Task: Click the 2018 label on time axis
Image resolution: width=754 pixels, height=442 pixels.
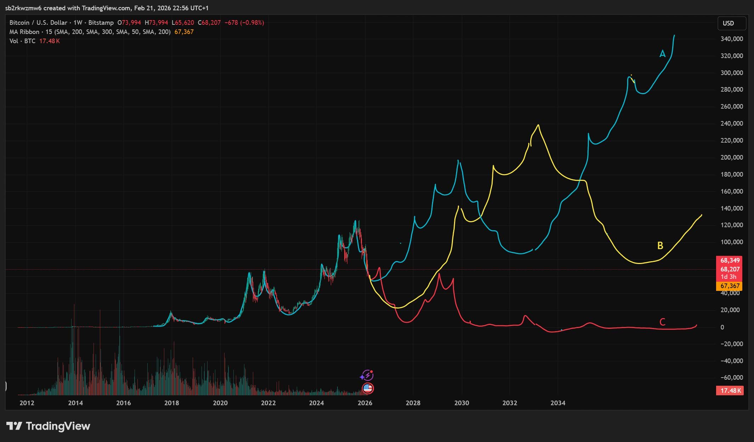Action: 172,403
